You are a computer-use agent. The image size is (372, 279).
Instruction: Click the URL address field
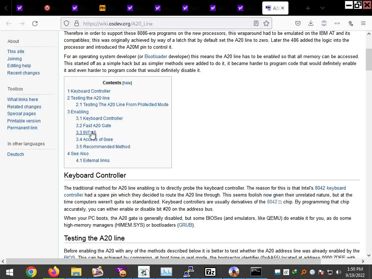pyautogui.click(x=166, y=24)
